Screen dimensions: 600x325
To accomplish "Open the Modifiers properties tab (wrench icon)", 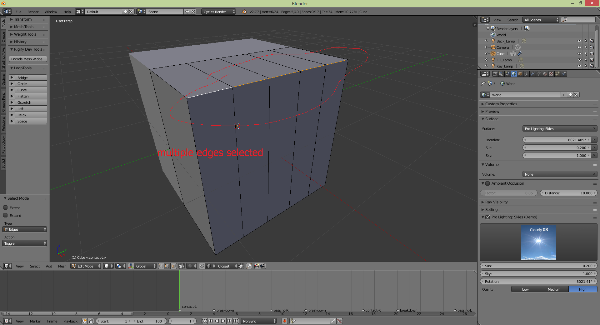I will coord(532,74).
